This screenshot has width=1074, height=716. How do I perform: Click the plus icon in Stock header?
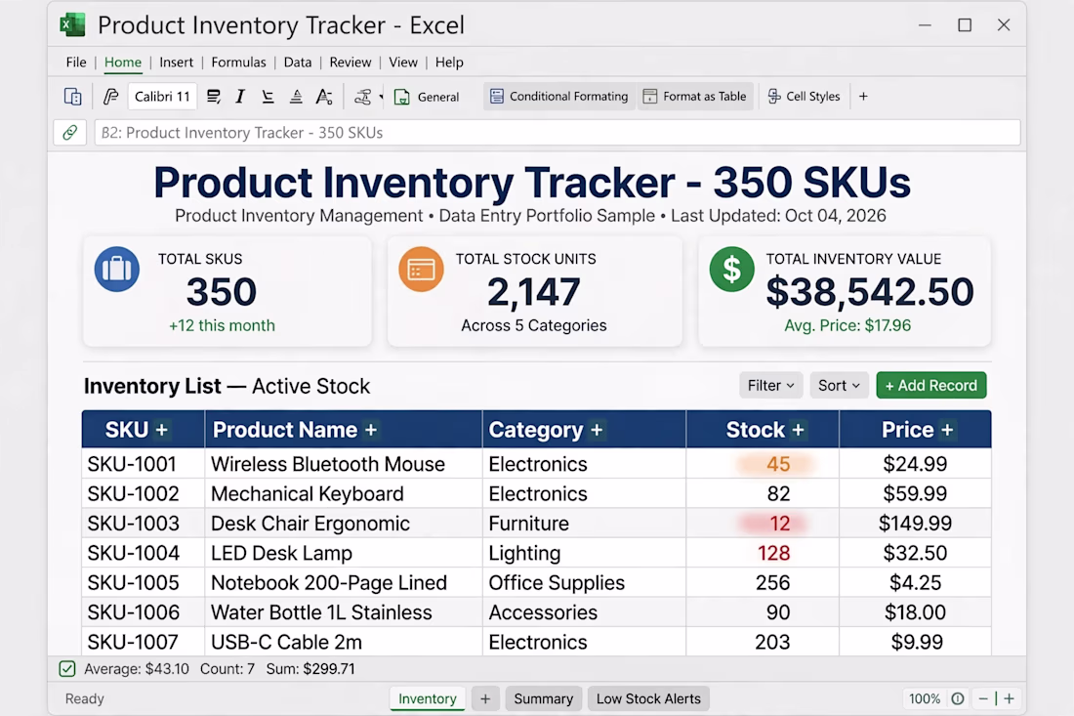pos(798,430)
